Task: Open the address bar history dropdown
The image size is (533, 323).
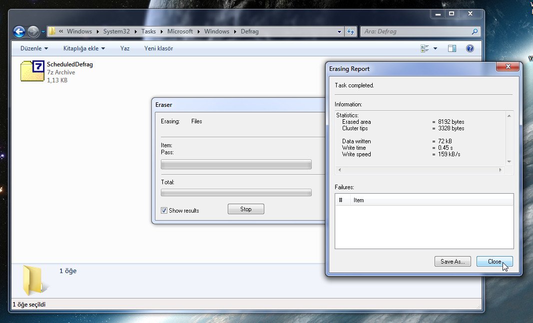Action: (339, 31)
